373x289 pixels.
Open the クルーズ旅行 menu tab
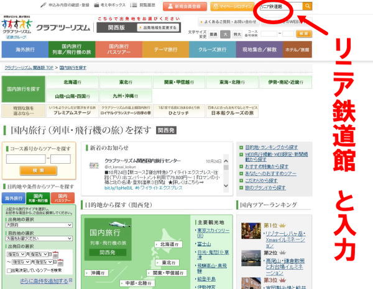(213, 48)
